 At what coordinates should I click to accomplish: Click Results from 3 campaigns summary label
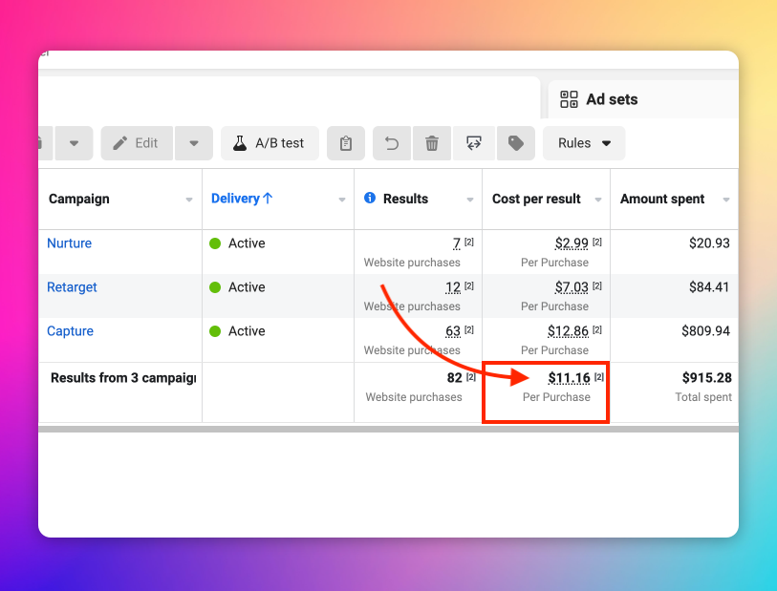click(x=123, y=378)
